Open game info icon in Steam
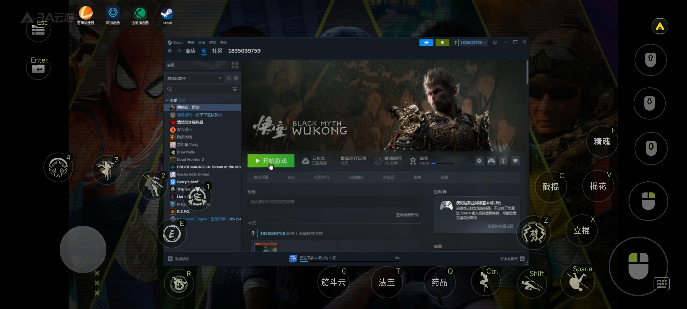687x309 pixels. click(503, 161)
